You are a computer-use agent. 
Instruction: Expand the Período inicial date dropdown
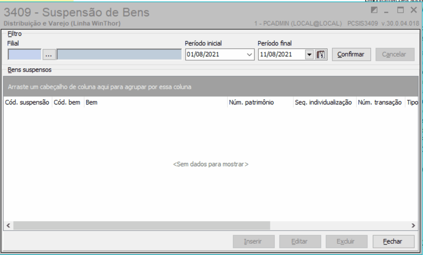tap(249, 55)
